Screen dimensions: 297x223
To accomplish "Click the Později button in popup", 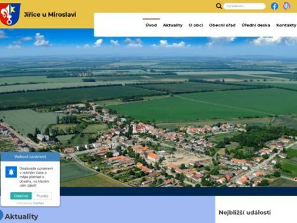I will point(42,196).
